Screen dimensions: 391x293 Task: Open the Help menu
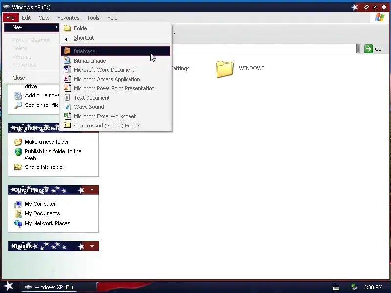[112, 18]
